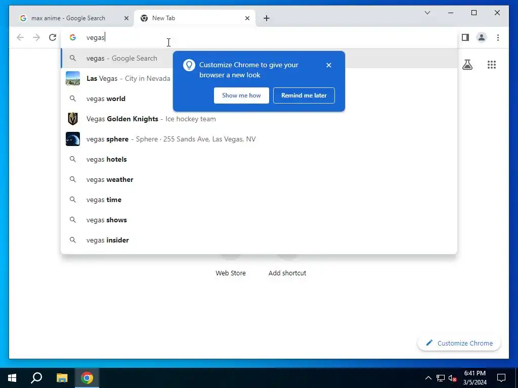Select the Las Vegas city thumbnail

pos(73,78)
